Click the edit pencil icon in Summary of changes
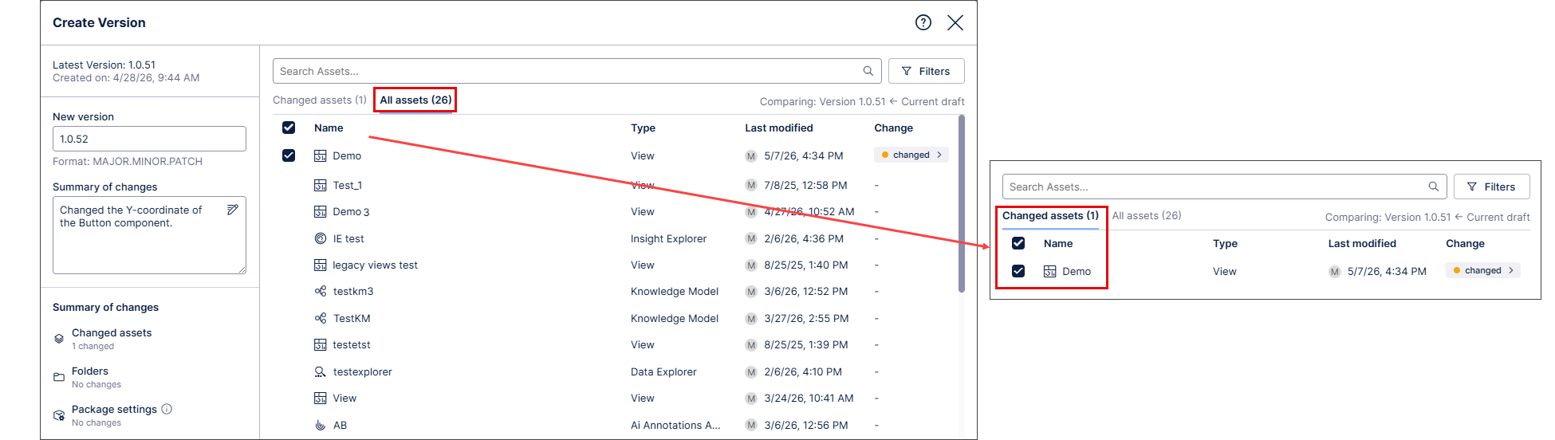The image size is (1555, 440). click(x=233, y=210)
